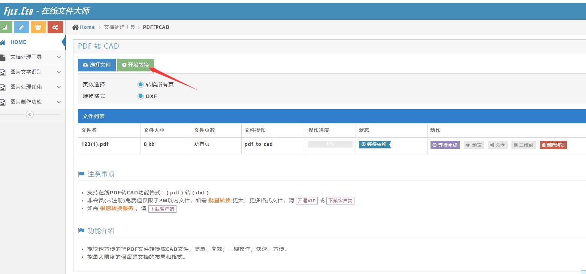Click the red gears settings icon
Viewport: 586px width, 274px height.
tap(55, 27)
